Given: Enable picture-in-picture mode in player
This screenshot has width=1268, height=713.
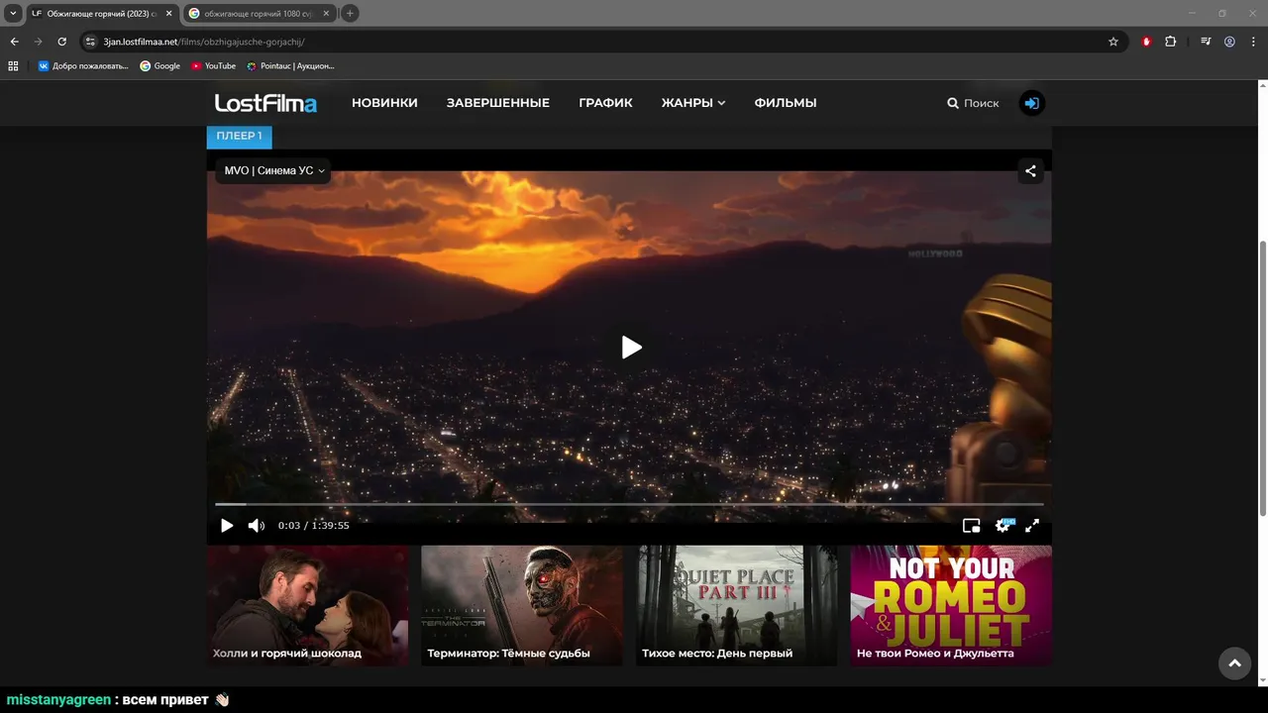Looking at the screenshot, I should click(x=972, y=526).
